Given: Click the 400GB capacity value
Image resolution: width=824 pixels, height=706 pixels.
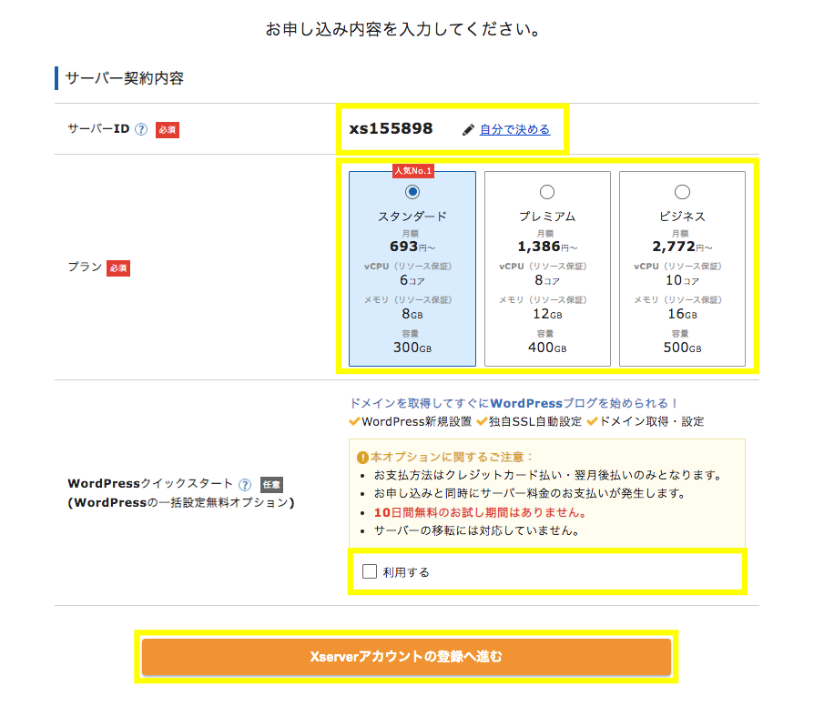Looking at the screenshot, I should 547,348.
